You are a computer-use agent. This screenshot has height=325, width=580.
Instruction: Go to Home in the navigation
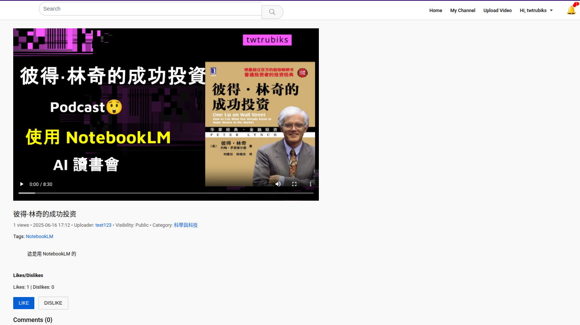point(435,11)
